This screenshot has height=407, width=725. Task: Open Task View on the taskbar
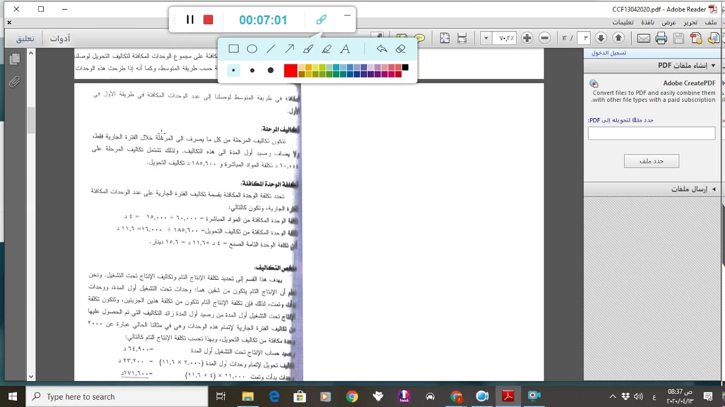pyautogui.click(x=221, y=396)
